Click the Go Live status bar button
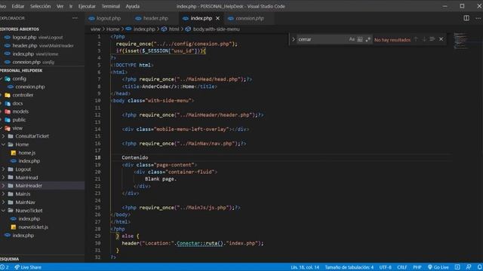This screenshot has width=483, height=271. 438,267
